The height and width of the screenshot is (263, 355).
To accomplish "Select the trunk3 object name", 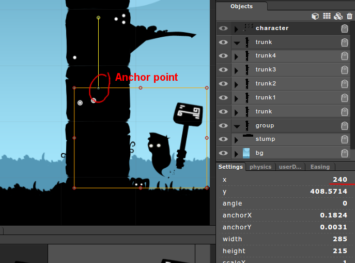I will pos(266,69).
